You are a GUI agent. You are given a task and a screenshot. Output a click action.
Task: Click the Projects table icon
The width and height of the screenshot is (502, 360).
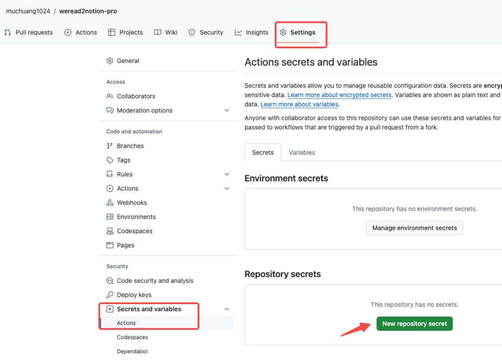(112, 33)
